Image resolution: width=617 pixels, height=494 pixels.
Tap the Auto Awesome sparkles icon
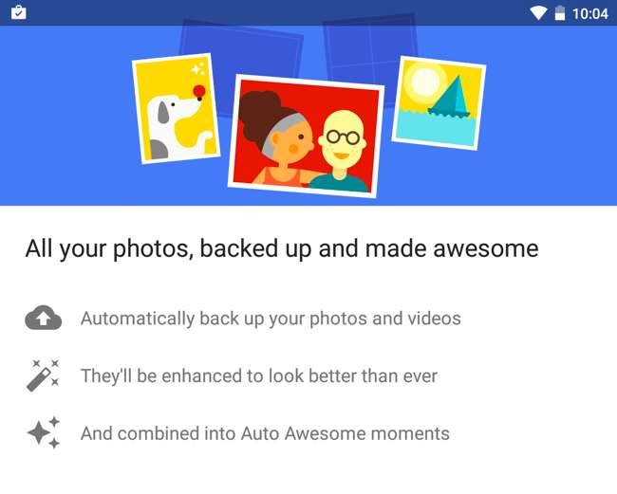(x=44, y=432)
